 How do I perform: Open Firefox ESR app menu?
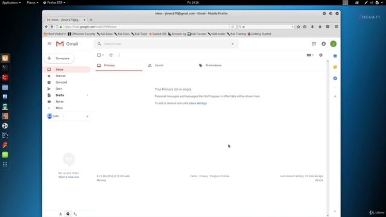54,2
